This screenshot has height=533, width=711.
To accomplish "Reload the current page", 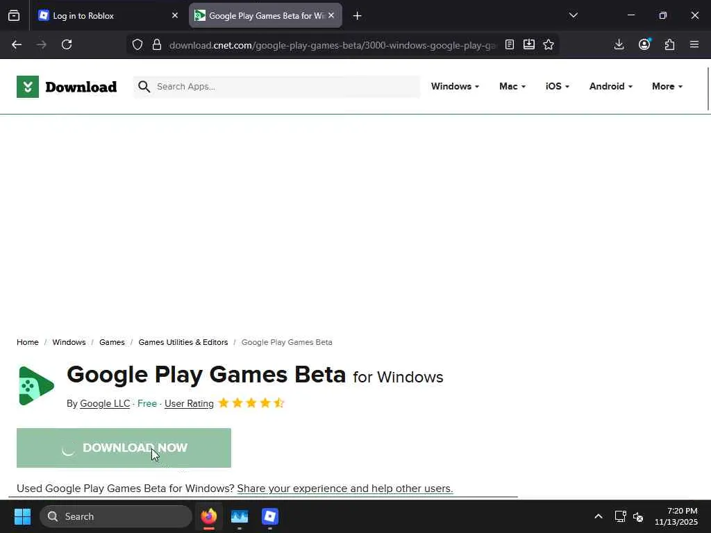I will [x=67, y=44].
